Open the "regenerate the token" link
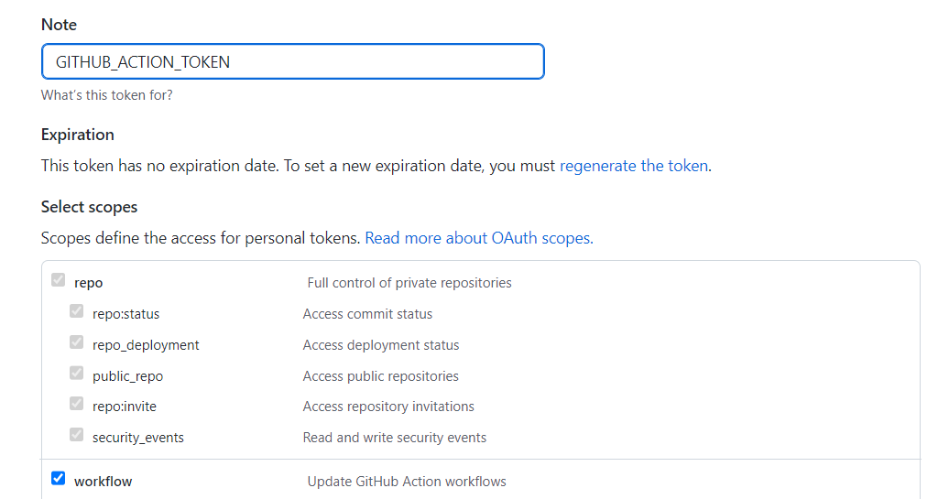The image size is (949, 499). [633, 166]
